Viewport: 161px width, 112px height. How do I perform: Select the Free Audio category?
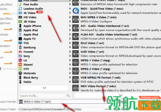tap(45, 4)
